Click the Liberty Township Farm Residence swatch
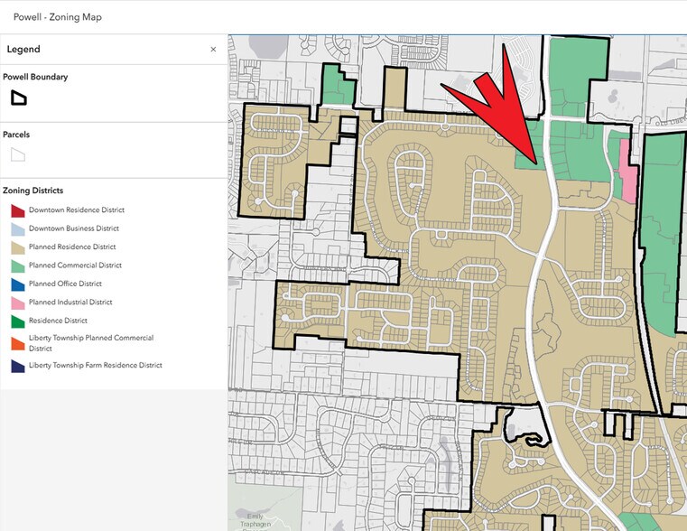The width and height of the screenshot is (687, 531). point(17,367)
